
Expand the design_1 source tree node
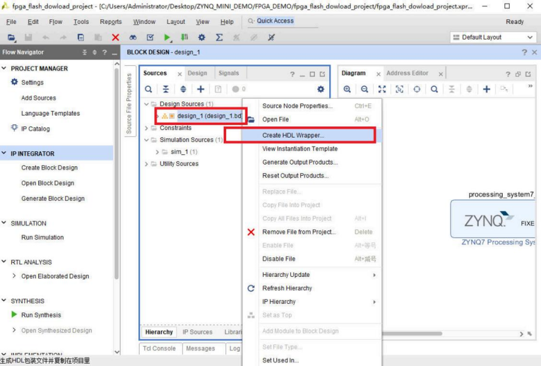pos(158,116)
